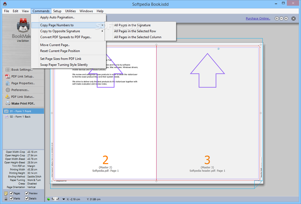Viewport: 301px width, 204px height.
Task: Click the small blue marker on page 3
Action: (x=218, y=49)
